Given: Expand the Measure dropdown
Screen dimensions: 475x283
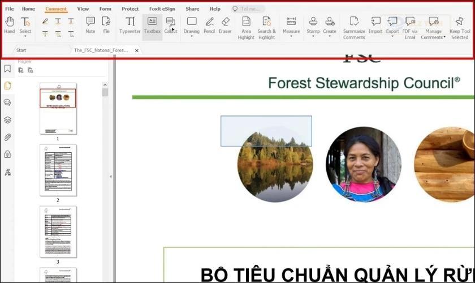Looking at the screenshot, I should pos(291,36).
